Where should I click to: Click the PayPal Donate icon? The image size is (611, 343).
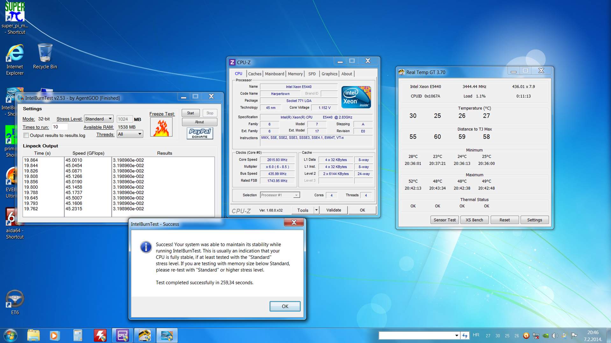point(200,133)
